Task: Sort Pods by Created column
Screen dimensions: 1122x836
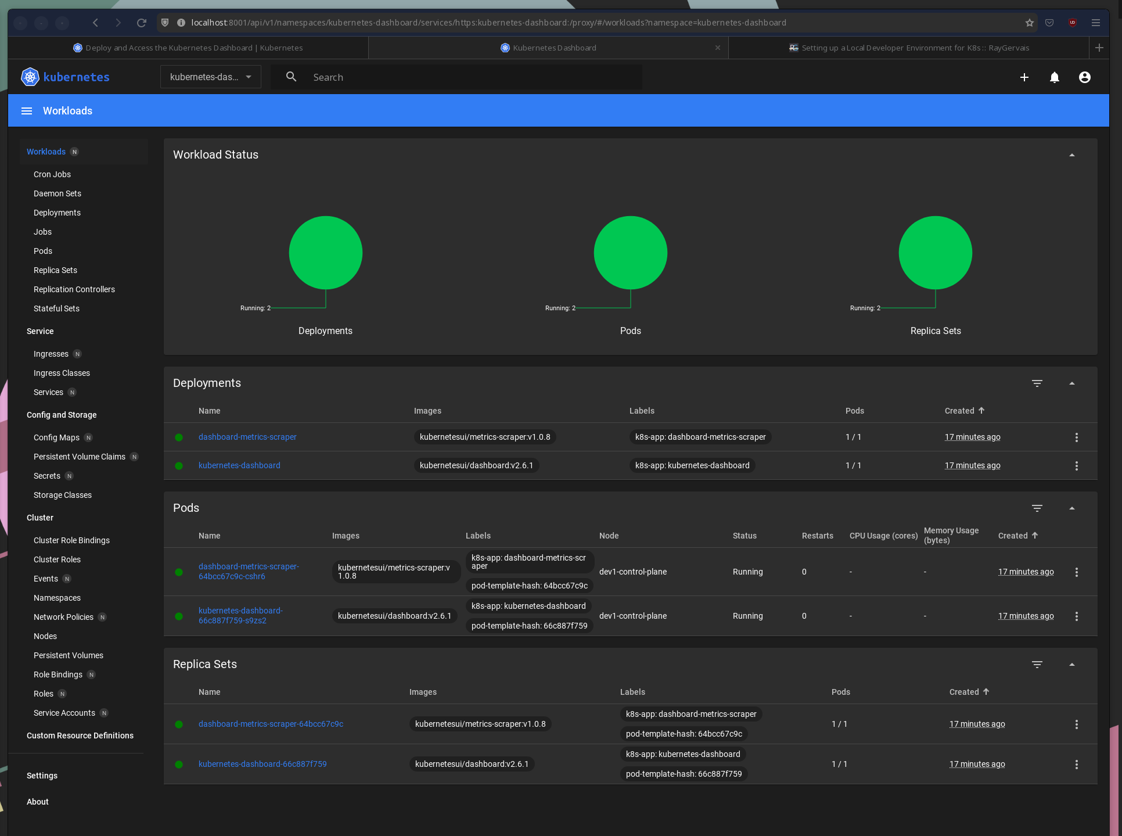Action: pos(1018,536)
